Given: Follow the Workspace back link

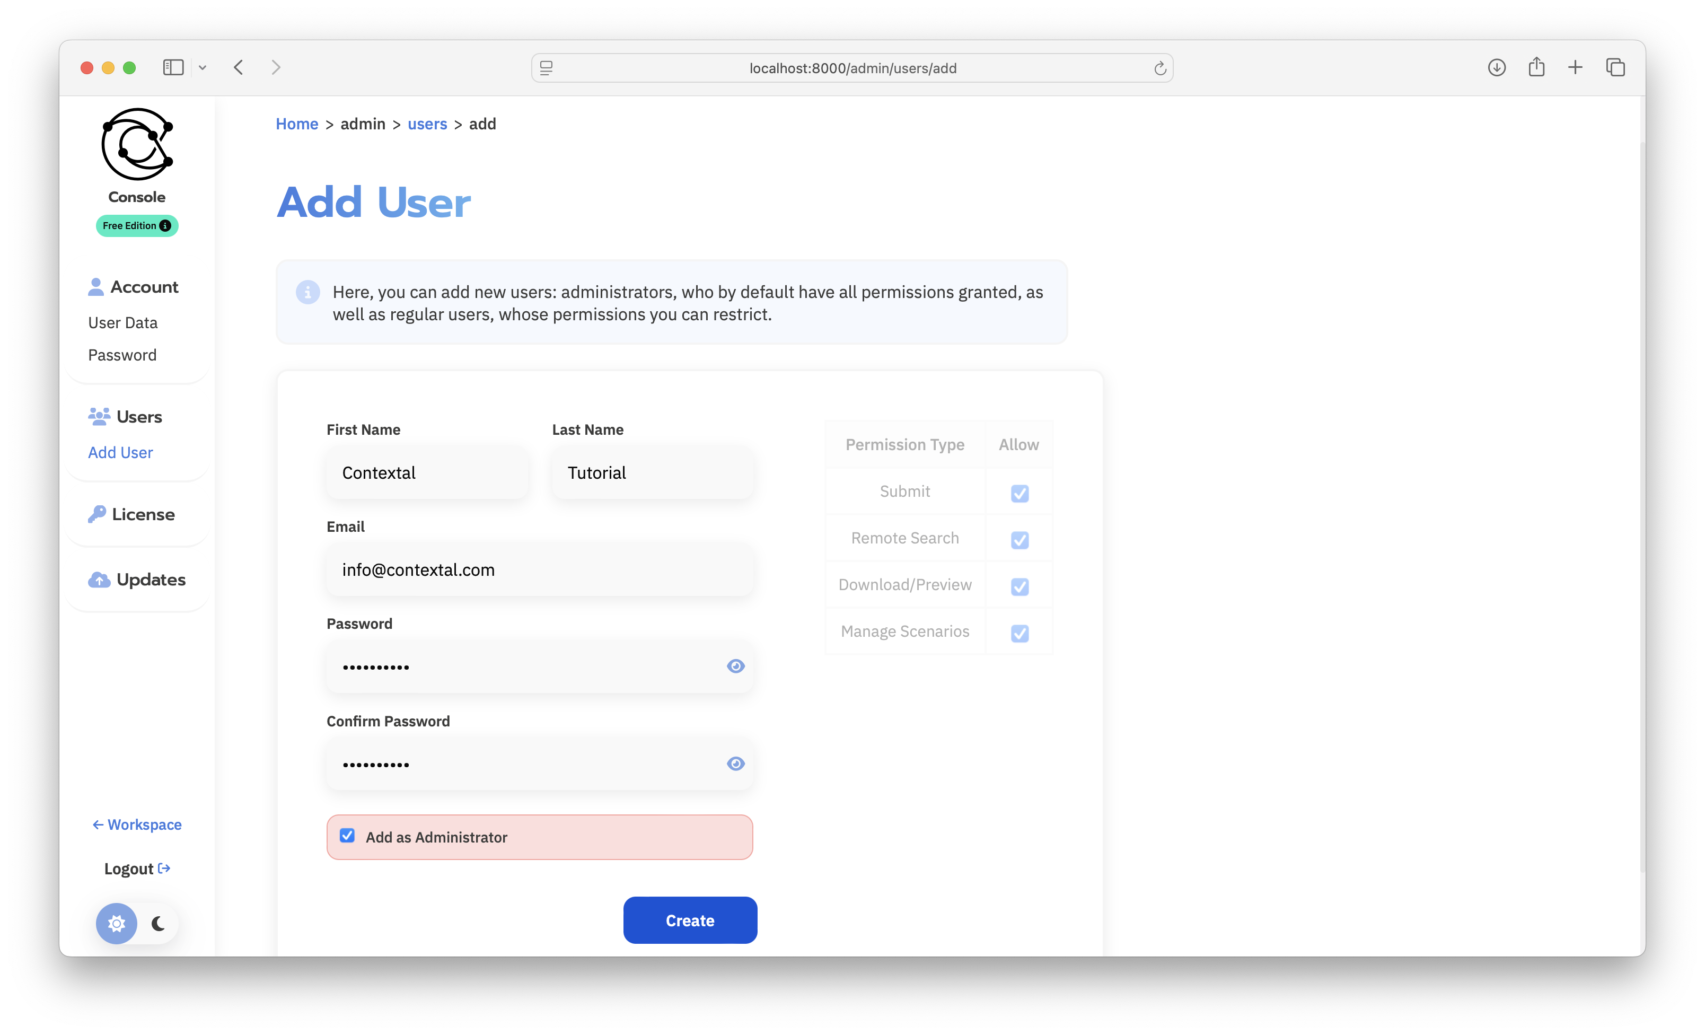Looking at the screenshot, I should pos(137,825).
